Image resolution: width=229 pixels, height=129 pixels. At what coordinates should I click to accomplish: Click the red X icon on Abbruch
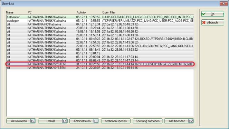click(204, 22)
